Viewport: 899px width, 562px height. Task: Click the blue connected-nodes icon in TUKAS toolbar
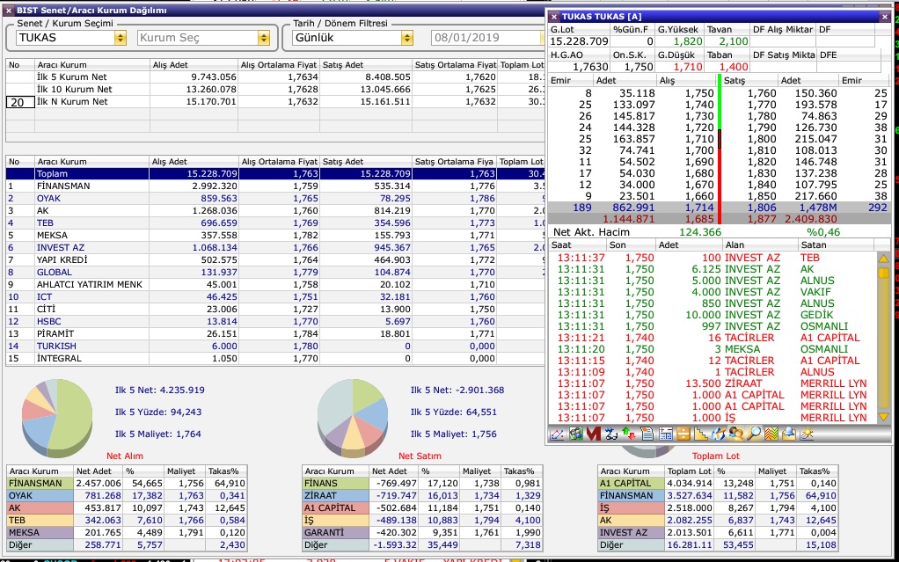pyautogui.click(x=611, y=434)
